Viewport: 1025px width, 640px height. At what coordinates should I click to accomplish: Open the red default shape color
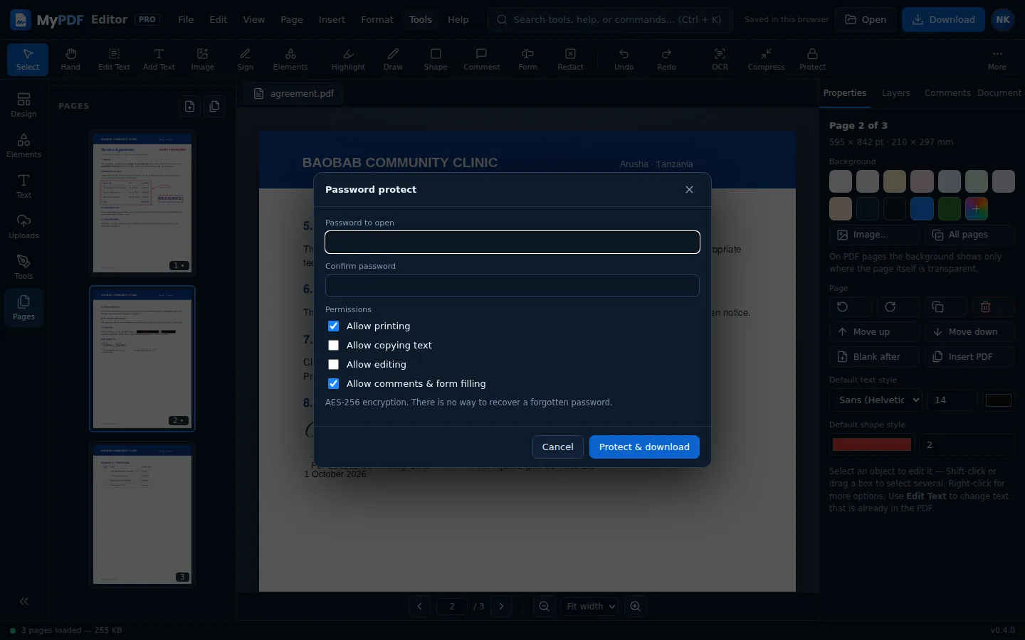coord(872,445)
